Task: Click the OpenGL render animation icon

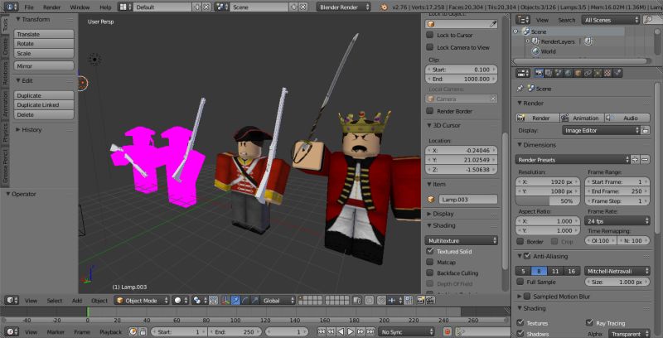Action: click(430, 301)
